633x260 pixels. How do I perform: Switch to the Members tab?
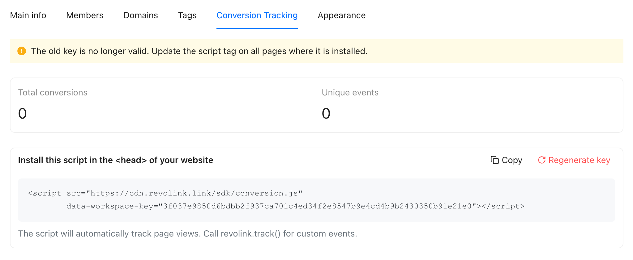[x=85, y=15]
